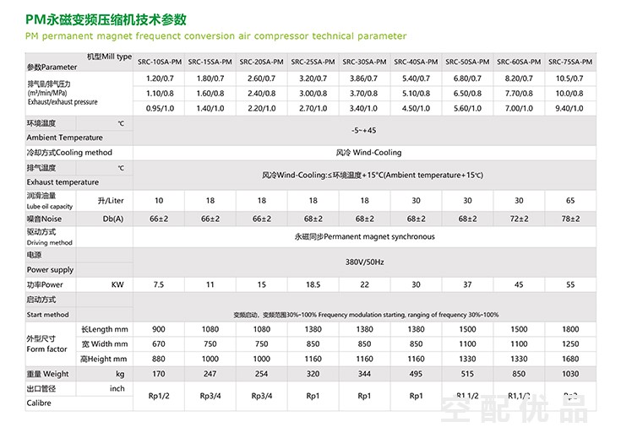Viewport: 621px width, 438px height.
Task: Click the Lube oil capacity label
Action: pyautogui.click(x=50, y=207)
